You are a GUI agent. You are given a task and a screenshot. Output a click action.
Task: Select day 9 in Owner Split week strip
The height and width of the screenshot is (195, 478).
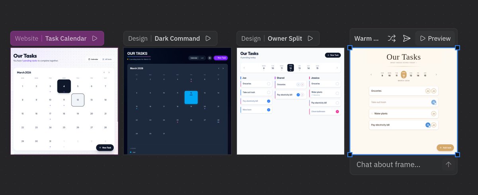264,68
